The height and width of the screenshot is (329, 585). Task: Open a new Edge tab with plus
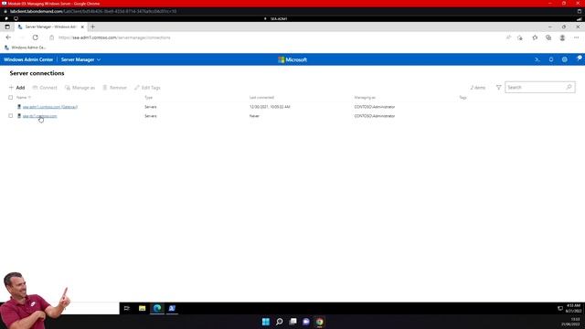93,27
